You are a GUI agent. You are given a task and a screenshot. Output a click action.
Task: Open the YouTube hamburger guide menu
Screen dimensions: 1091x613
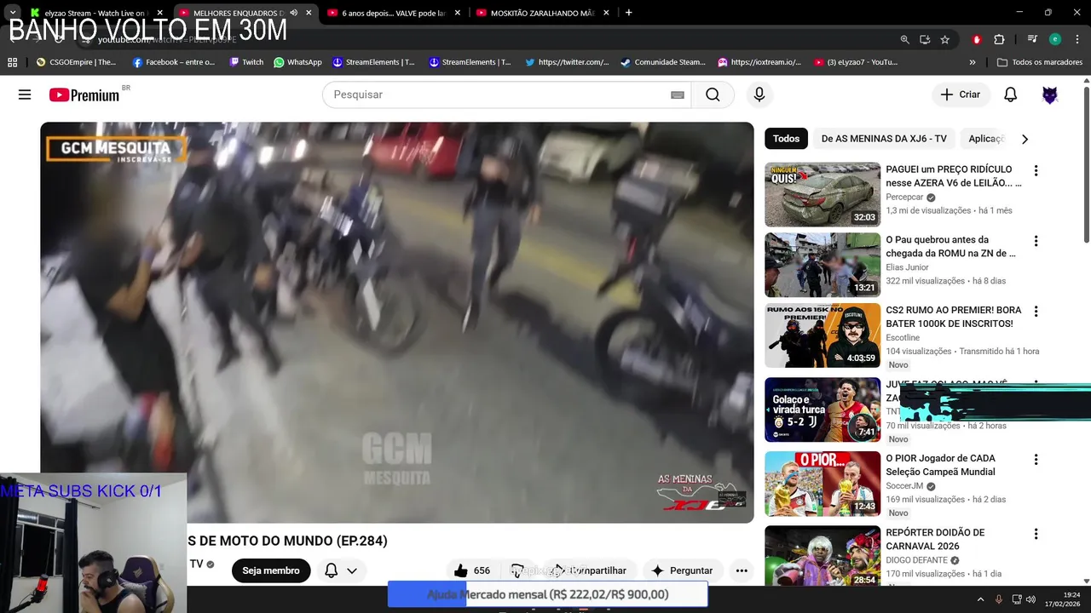tap(25, 95)
